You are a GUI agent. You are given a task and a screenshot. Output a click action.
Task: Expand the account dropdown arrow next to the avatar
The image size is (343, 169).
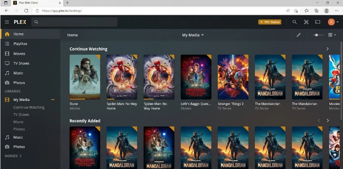[337, 22]
